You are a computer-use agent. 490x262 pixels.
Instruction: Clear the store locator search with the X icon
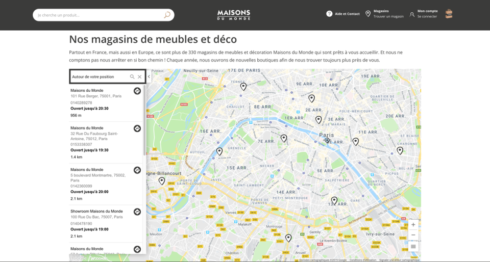point(140,77)
